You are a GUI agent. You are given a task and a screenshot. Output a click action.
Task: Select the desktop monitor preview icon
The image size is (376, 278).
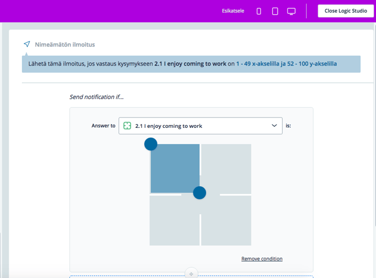pos(291,11)
